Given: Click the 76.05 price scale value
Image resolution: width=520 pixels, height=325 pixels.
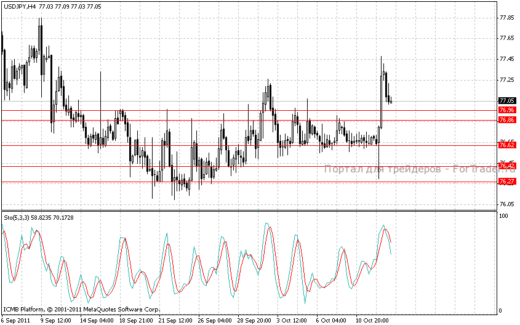Looking at the screenshot, I should (506, 204).
